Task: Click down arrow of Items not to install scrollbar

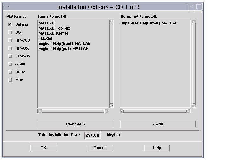Action: click(194, 105)
